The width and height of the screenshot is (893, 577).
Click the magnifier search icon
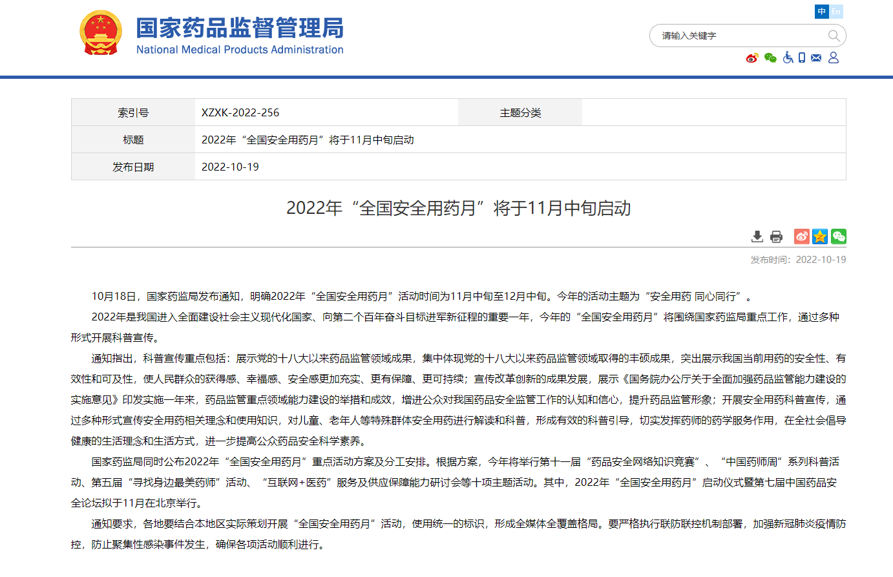(x=834, y=36)
